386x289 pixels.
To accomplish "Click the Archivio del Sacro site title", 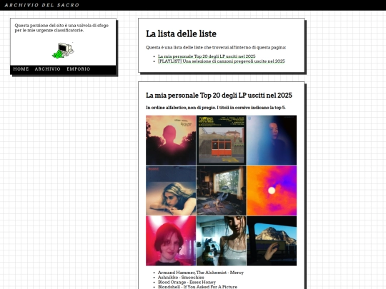I will point(42,5).
